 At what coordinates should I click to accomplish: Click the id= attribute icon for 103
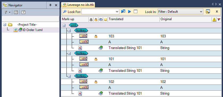click(83, 36)
